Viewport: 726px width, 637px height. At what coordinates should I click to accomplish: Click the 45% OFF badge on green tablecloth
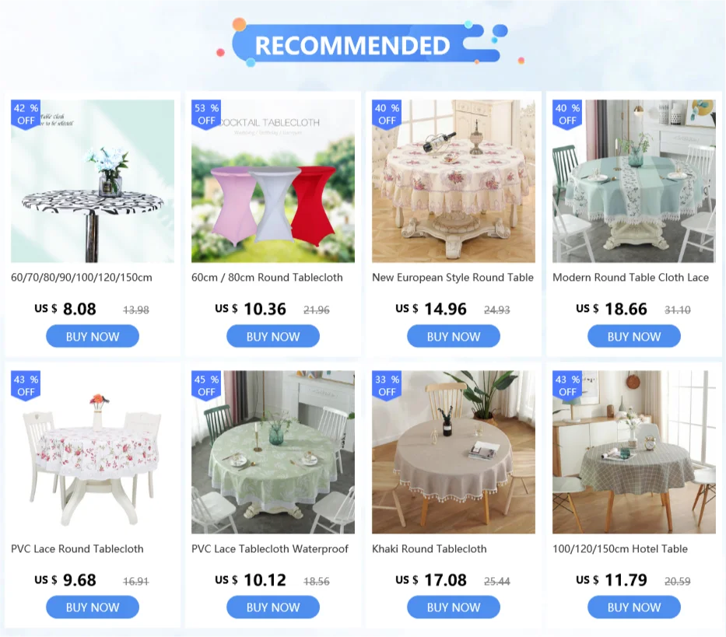coord(206,386)
